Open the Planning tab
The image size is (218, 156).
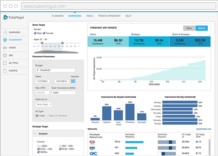[57, 16]
